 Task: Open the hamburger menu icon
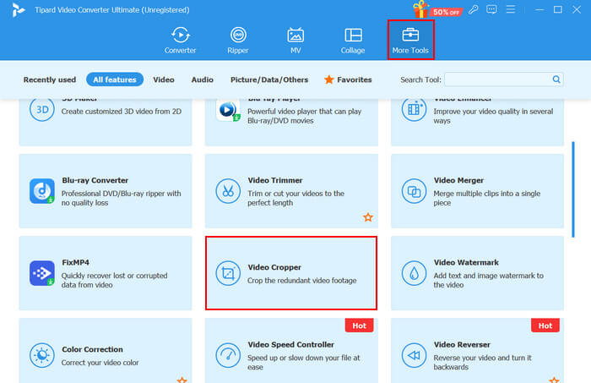click(511, 9)
